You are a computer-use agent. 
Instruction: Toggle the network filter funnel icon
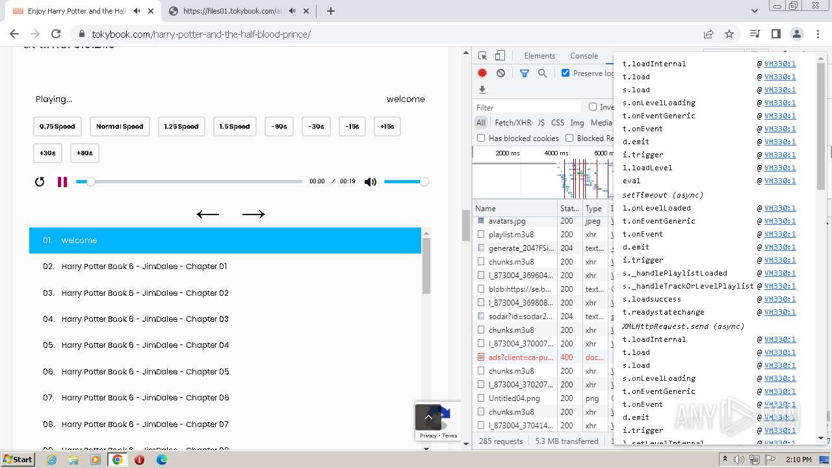point(525,73)
